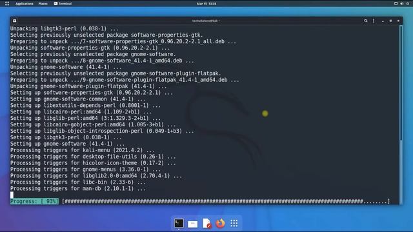Screen dimensions: 413x232
Task: Click 'Processing triggers for libc-bin' line
Action: point(78,182)
